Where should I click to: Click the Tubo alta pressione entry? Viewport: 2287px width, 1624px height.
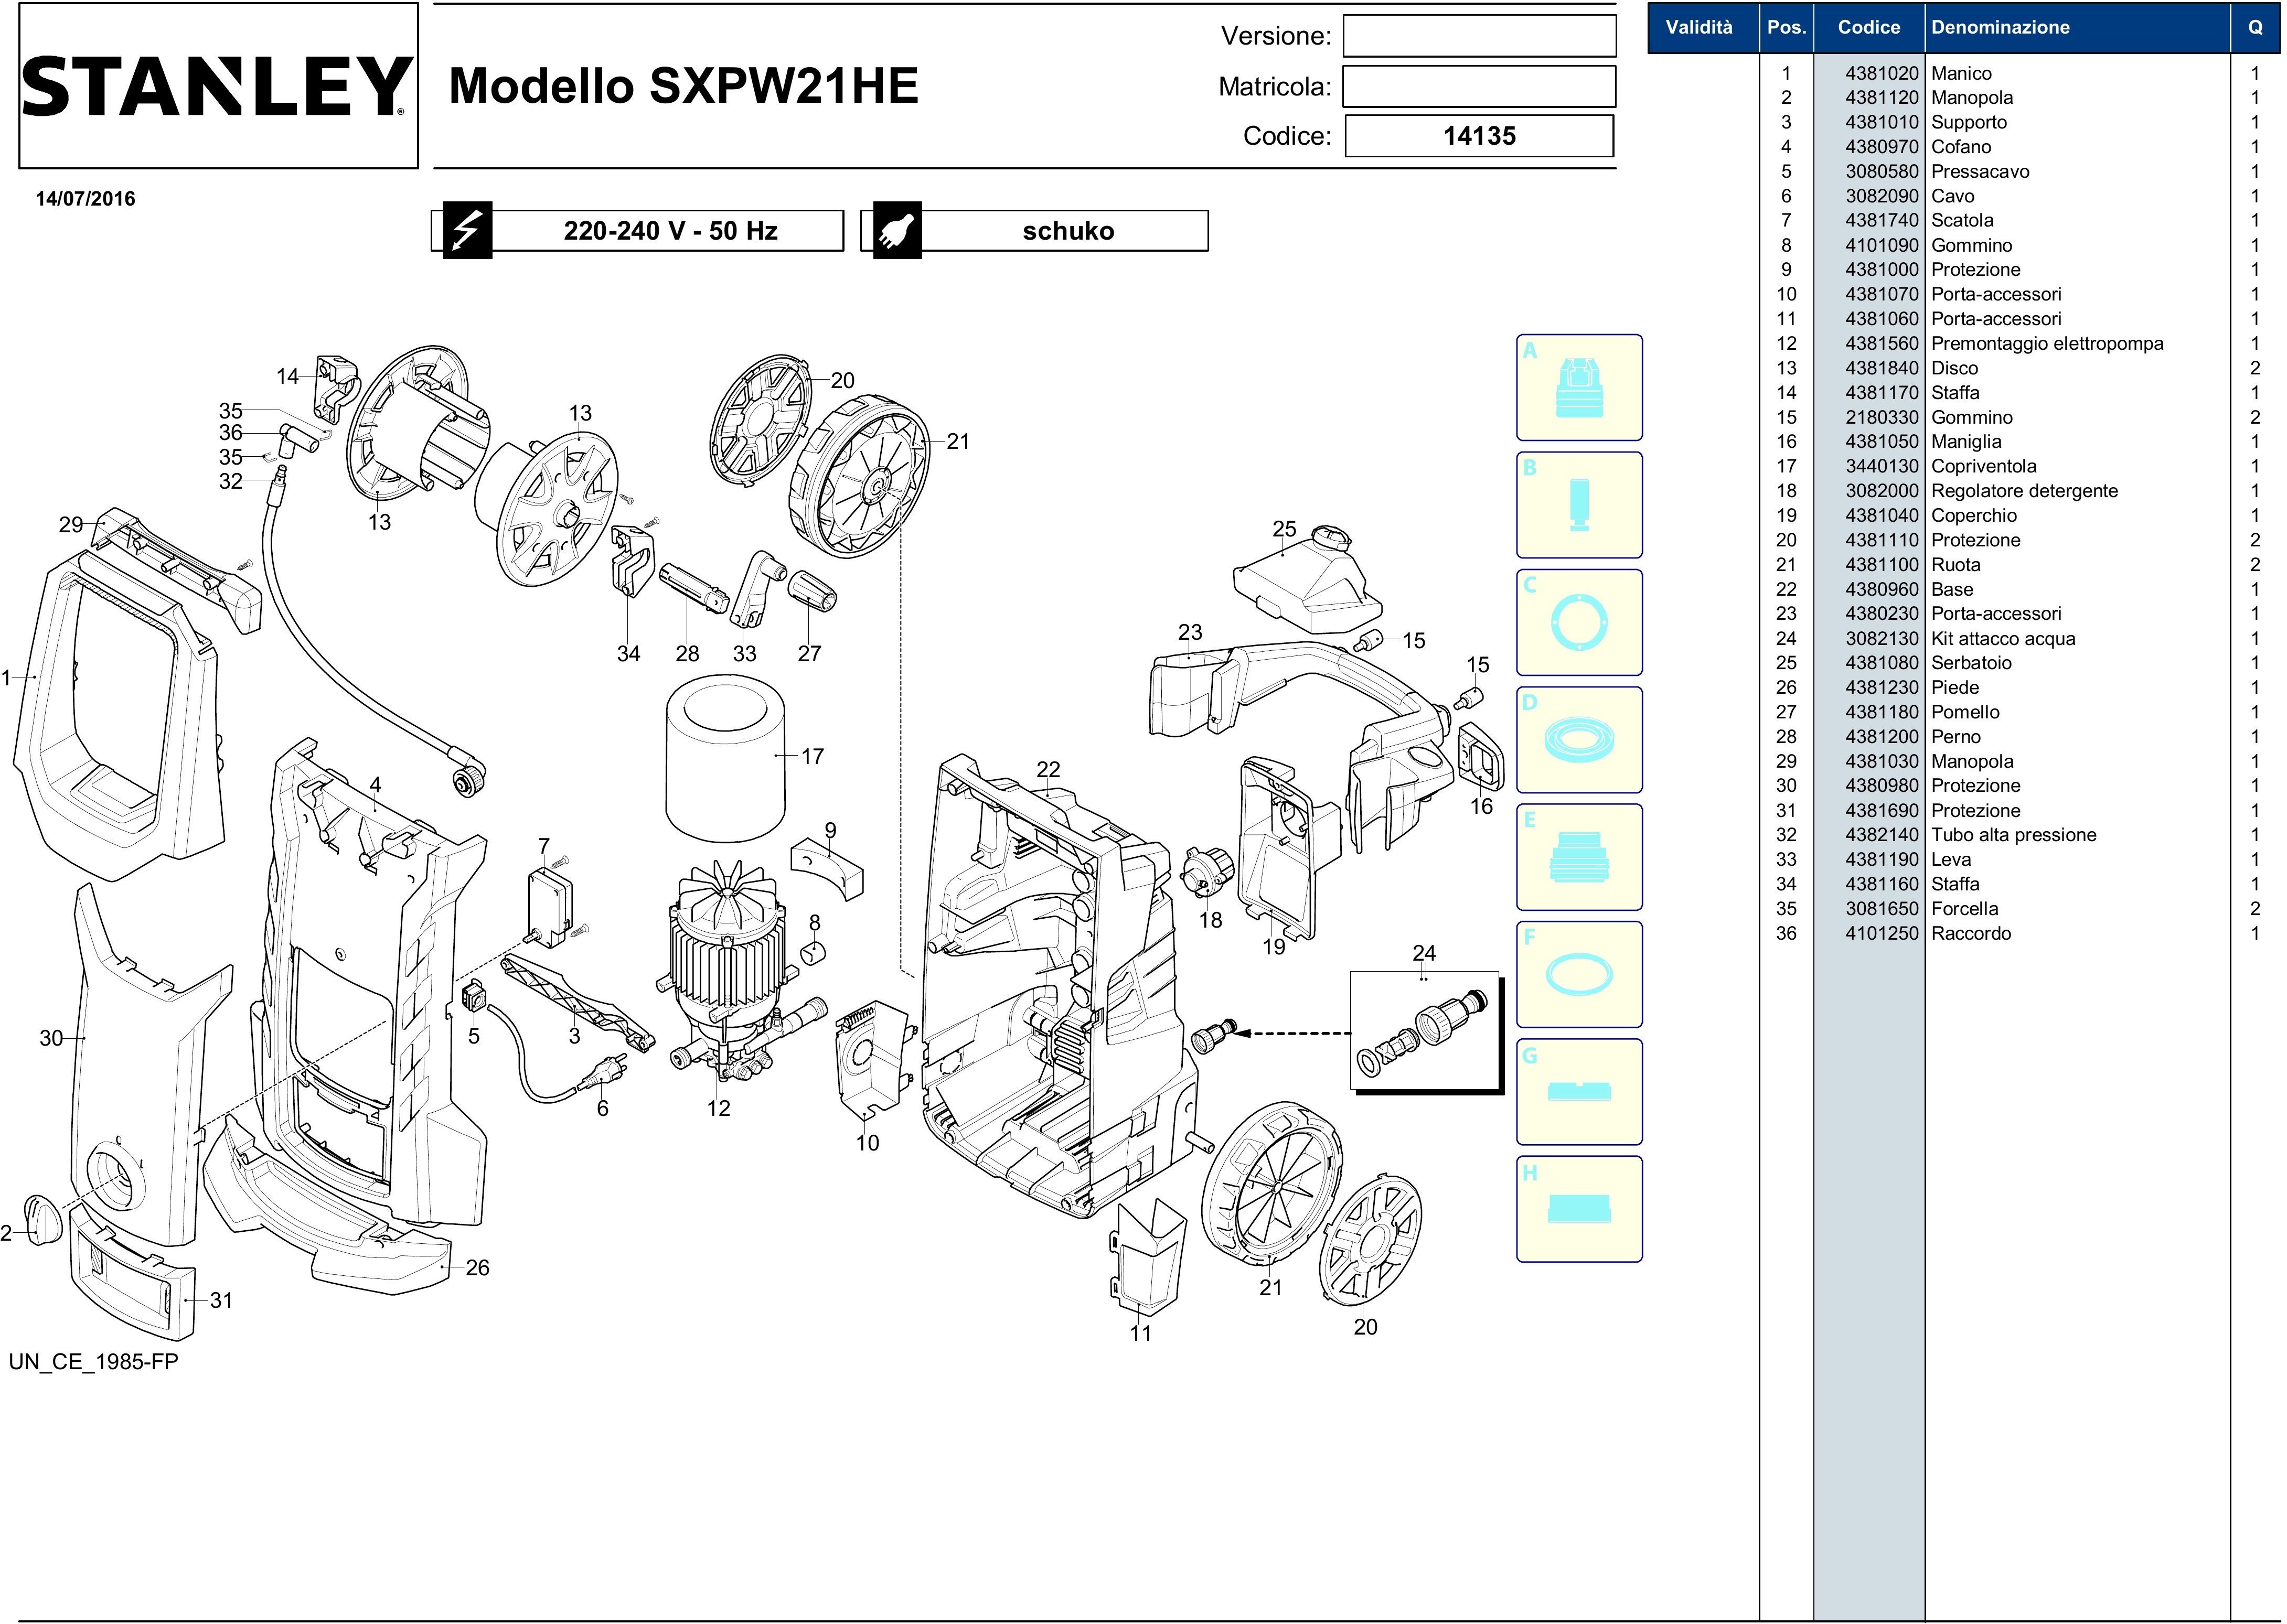2013,835
